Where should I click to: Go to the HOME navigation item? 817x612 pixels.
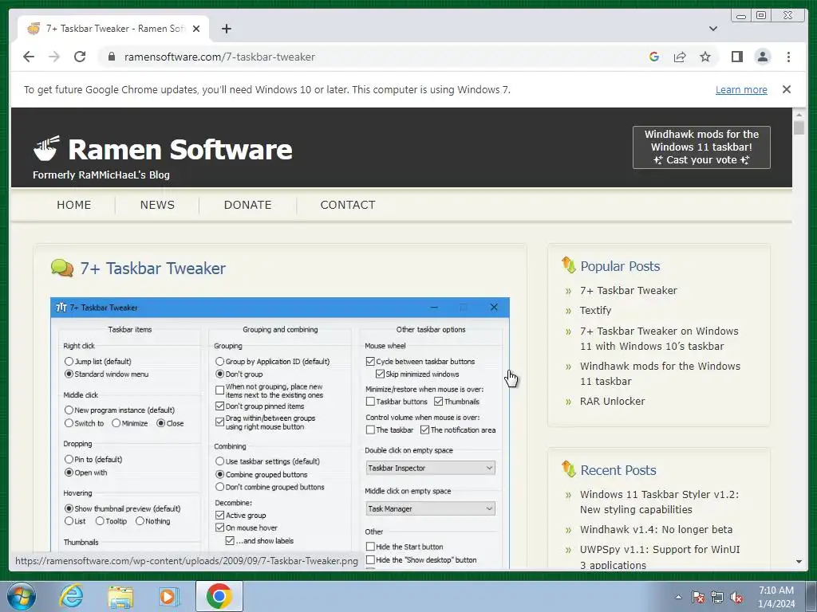pos(74,205)
